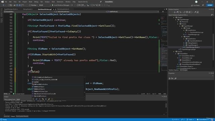Open the Help menu
This screenshot has height=121, width=215.
click(74, 2)
